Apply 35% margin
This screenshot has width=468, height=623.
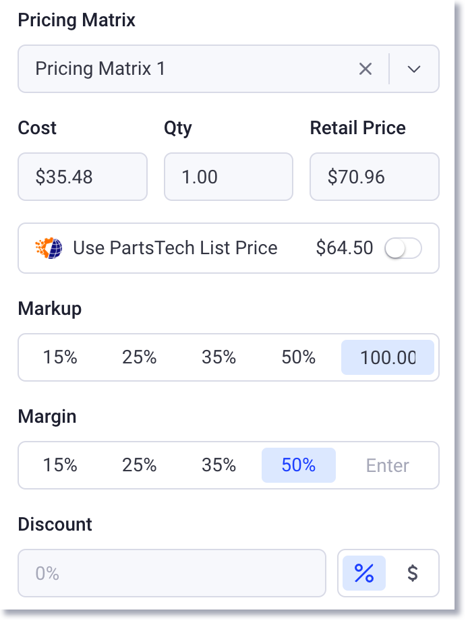tap(218, 465)
